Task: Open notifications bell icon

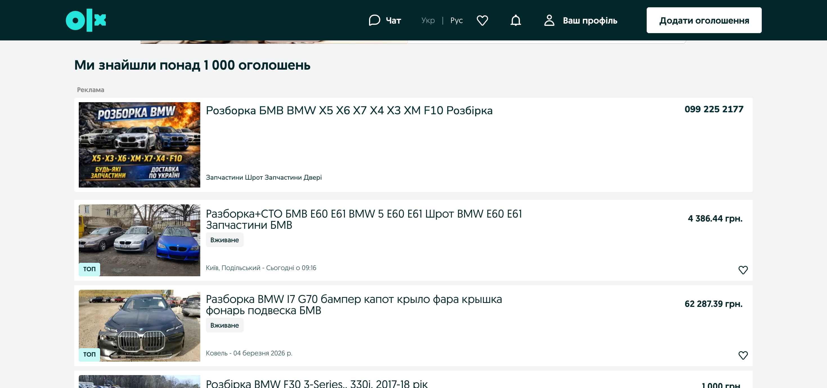Action: point(516,20)
